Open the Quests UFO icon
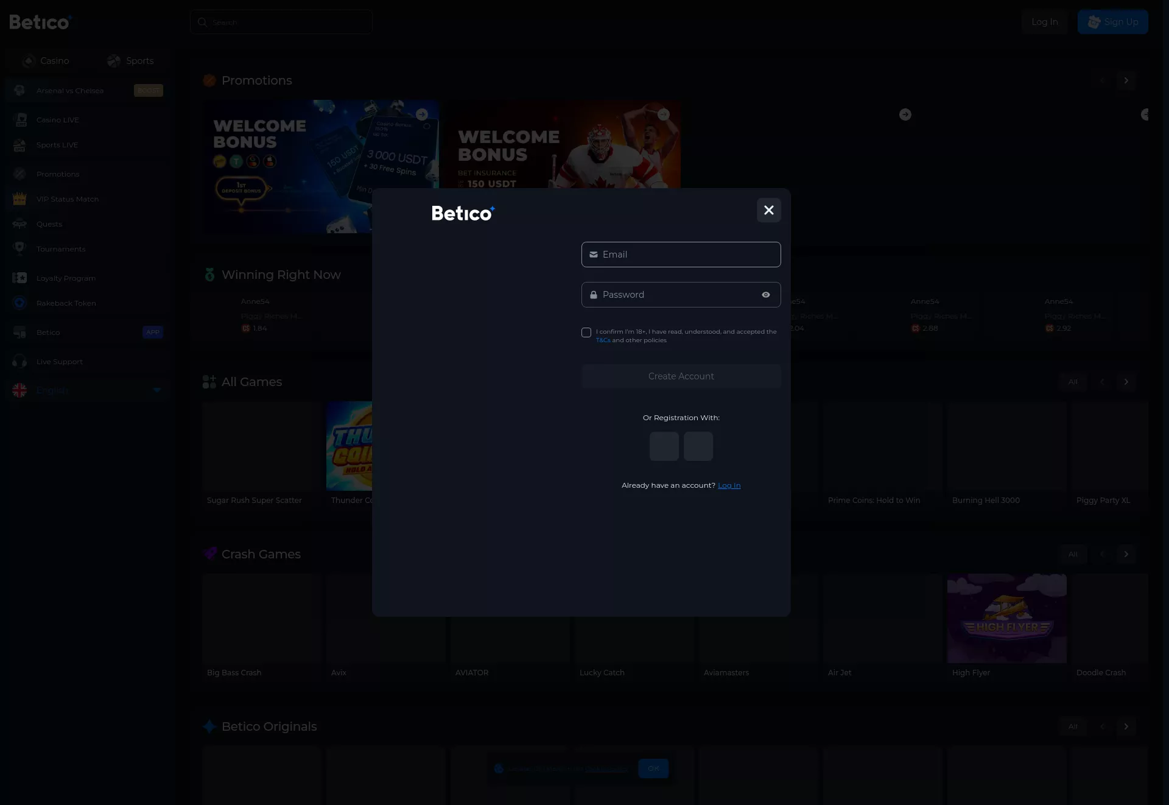Screen dimensions: 1169x805 (x=19, y=224)
